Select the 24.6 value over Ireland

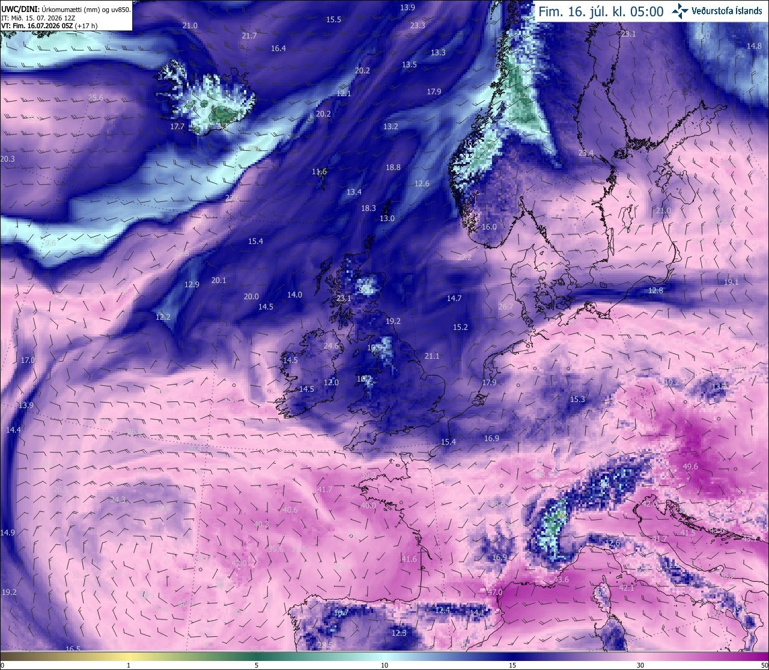coord(331,346)
